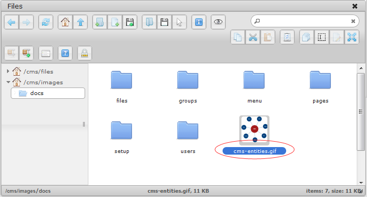367x197 pixels.
Task: Click the magnifier icon in the search box
Action: [257, 21]
